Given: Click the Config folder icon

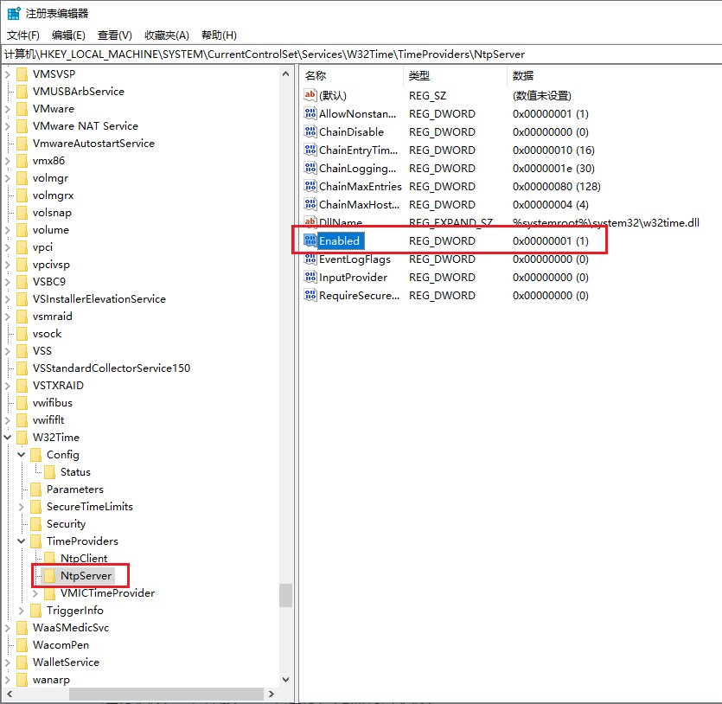Looking at the screenshot, I should (36, 455).
